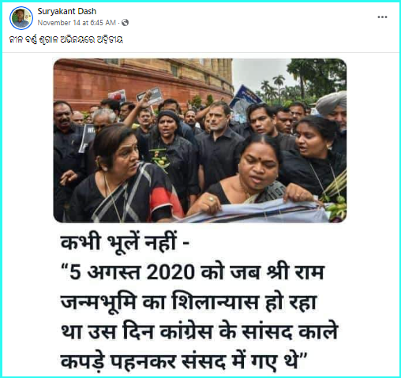Click the blue poster held above the crowd
This screenshot has width=401, height=378.
tap(243, 101)
